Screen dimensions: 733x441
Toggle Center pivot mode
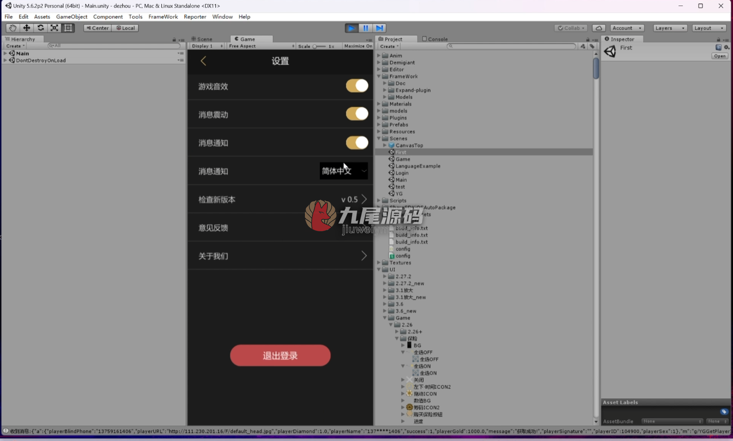(97, 28)
